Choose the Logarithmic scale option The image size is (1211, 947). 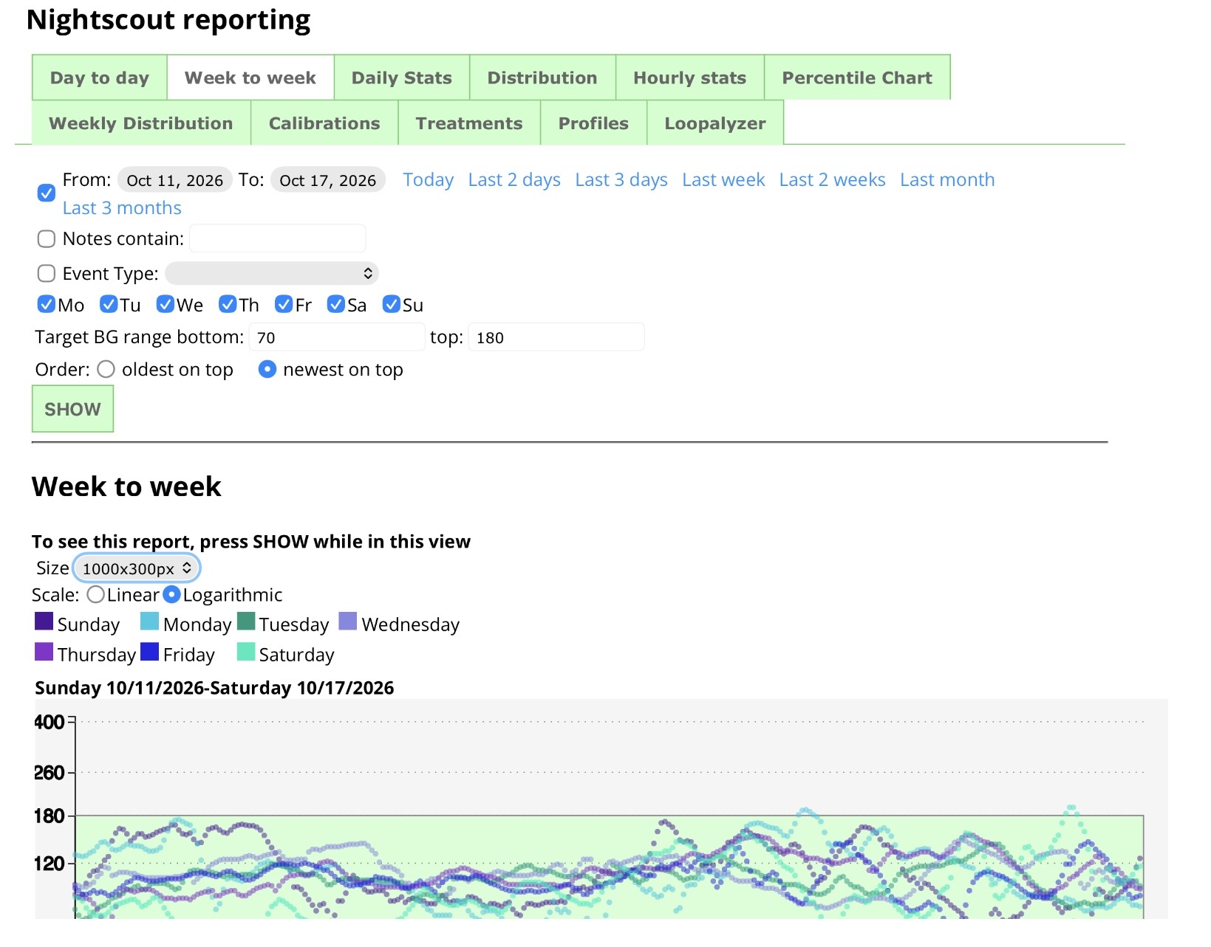(171, 594)
